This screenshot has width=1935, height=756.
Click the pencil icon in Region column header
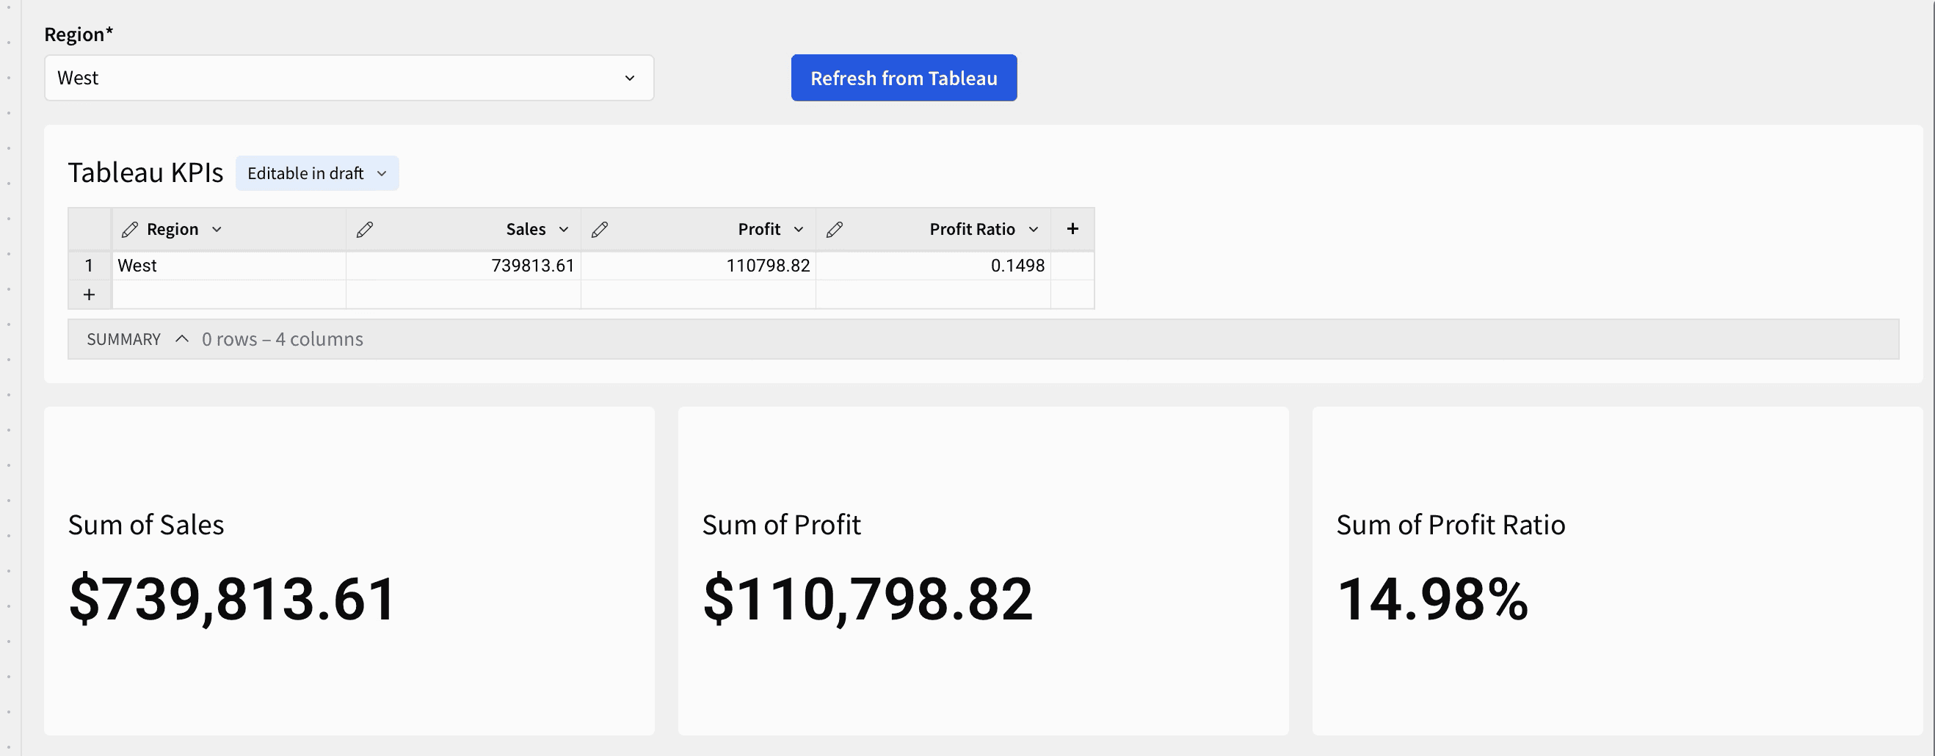point(130,230)
